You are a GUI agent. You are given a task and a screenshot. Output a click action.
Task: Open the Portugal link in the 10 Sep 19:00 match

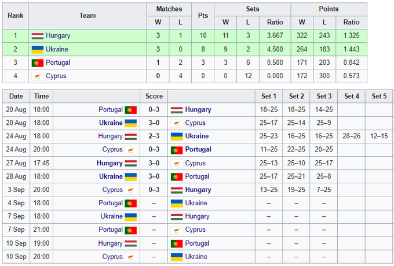pos(198,243)
